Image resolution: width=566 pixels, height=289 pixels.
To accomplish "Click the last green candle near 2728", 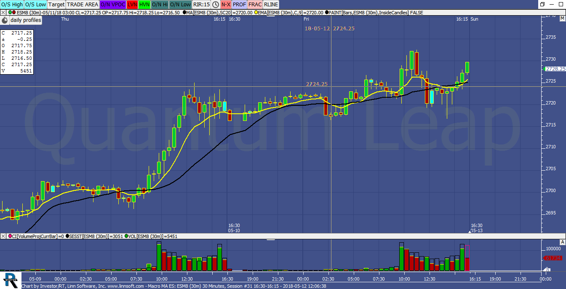I will [467, 67].
